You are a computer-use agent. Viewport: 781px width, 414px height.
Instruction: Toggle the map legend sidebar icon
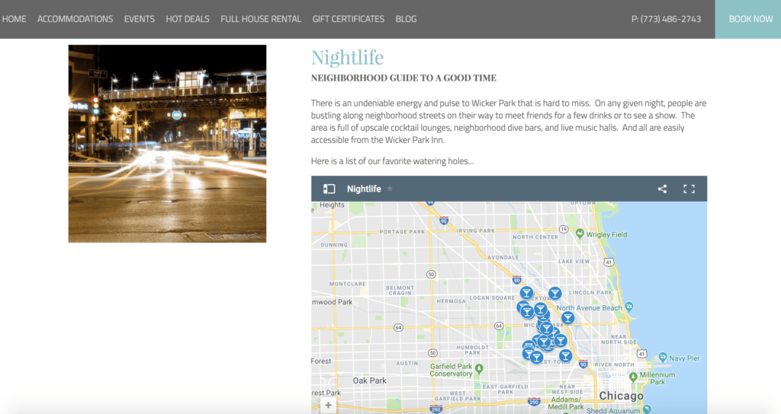[x=329, y=189]
